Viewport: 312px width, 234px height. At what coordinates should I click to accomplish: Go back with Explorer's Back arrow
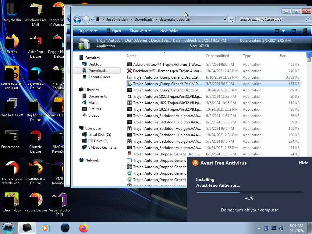tap(77, 19)
